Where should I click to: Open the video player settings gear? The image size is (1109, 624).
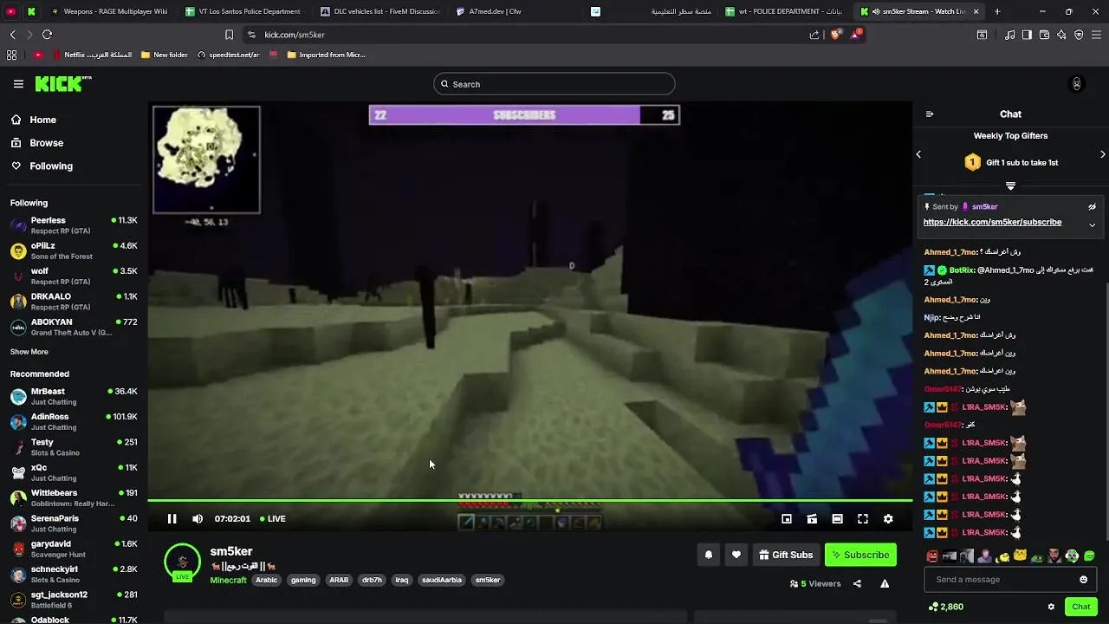(888, 519)
